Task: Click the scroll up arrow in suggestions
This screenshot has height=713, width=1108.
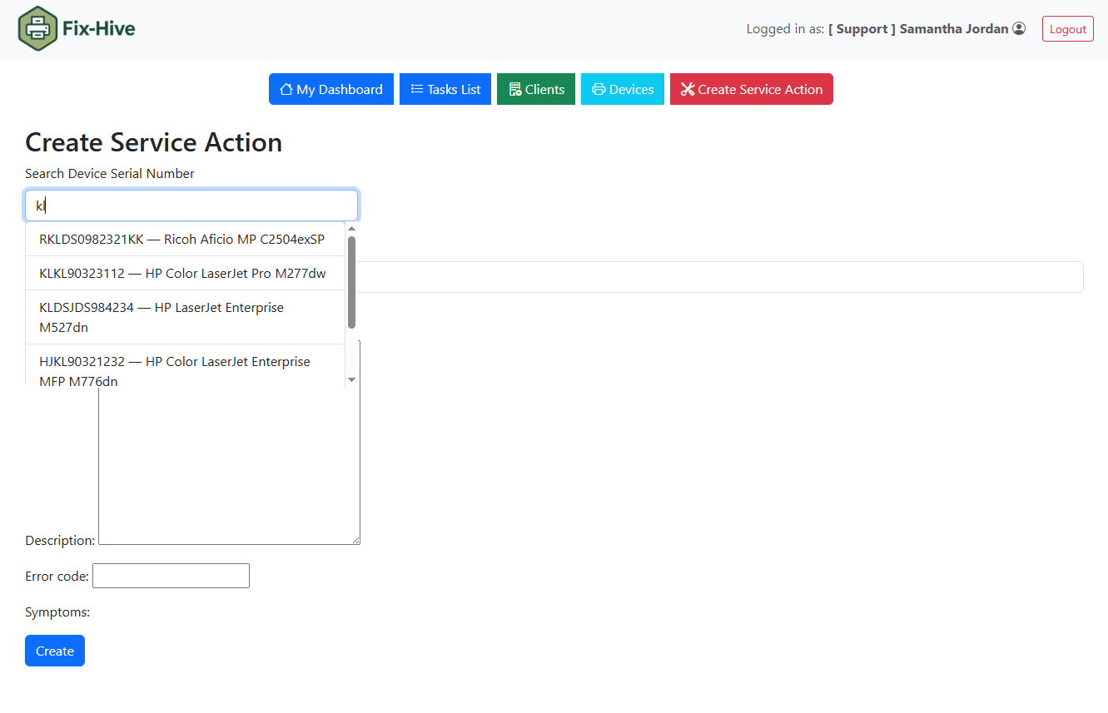Action: [351, 229]
